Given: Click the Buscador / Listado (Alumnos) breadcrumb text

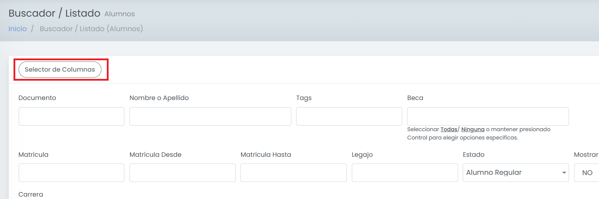Looking at the screenshot, I should (91, 29).
